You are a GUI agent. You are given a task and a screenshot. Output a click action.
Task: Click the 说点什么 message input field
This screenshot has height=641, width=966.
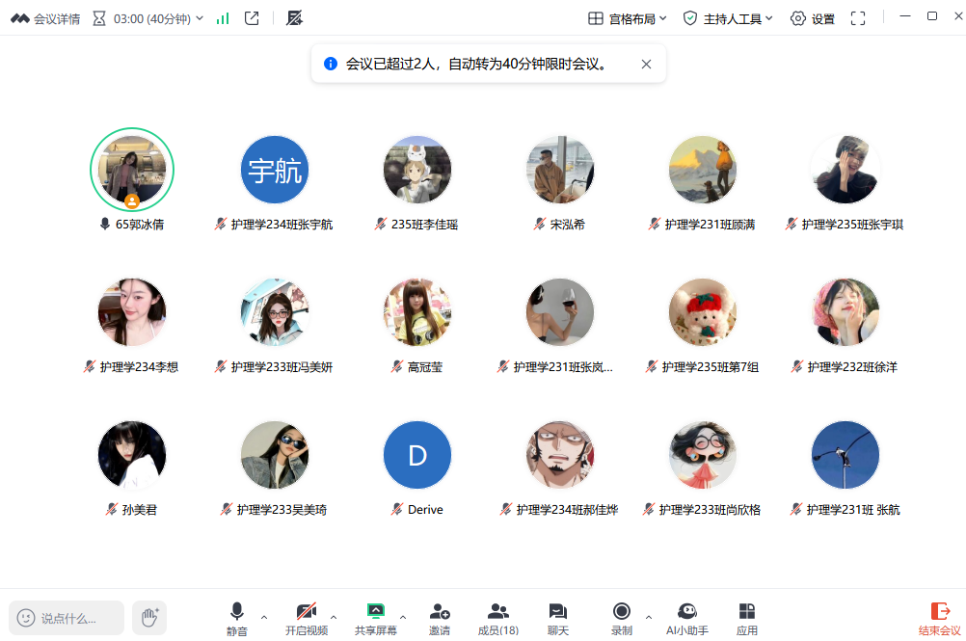coord(67,618)
